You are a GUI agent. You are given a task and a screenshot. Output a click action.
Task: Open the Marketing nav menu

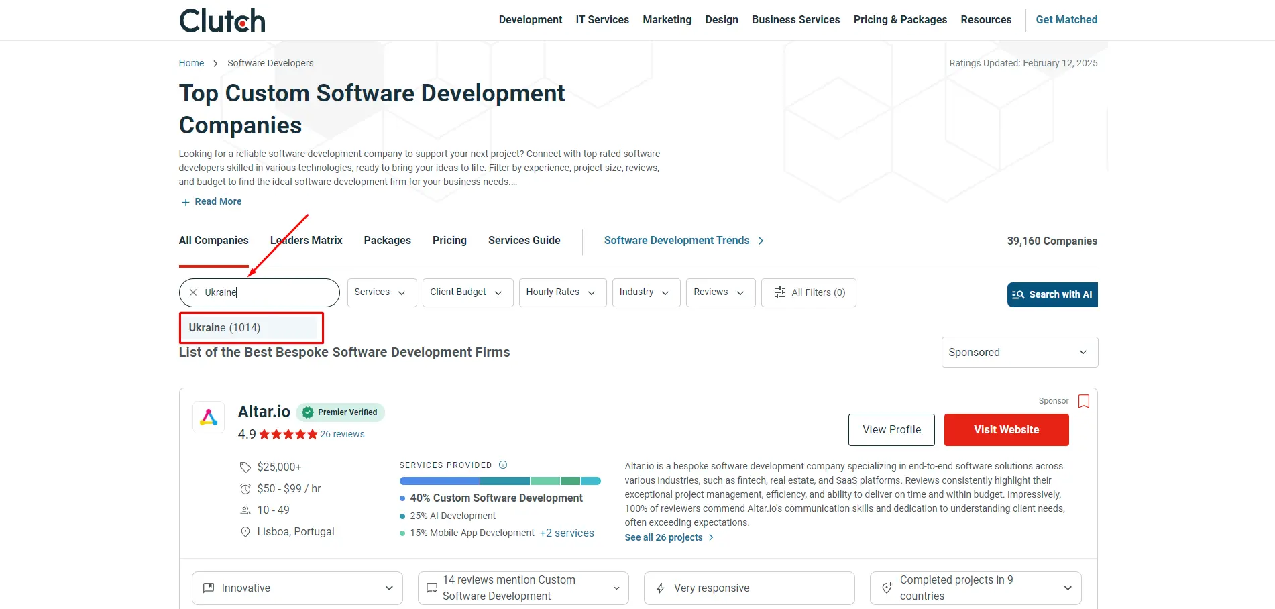point(667,20)
